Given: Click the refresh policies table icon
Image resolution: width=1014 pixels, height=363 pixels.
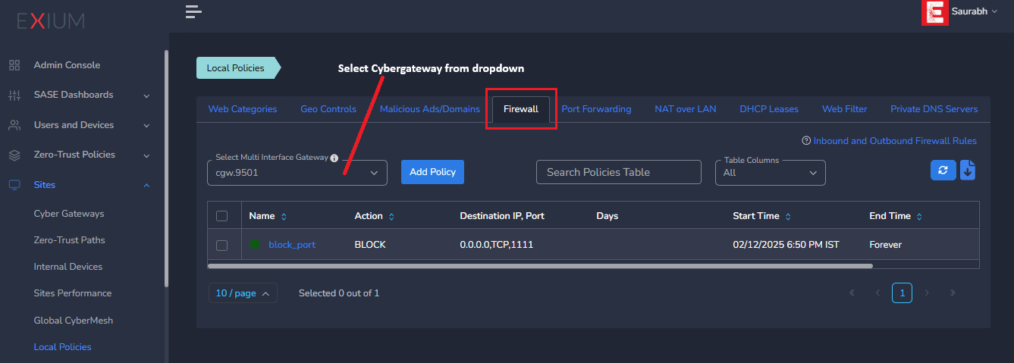Looking at the screenshot, I should coord(943,171).
